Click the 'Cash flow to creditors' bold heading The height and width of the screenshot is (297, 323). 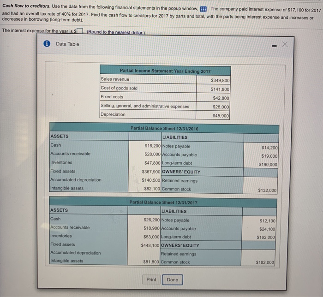click(26, 6)
